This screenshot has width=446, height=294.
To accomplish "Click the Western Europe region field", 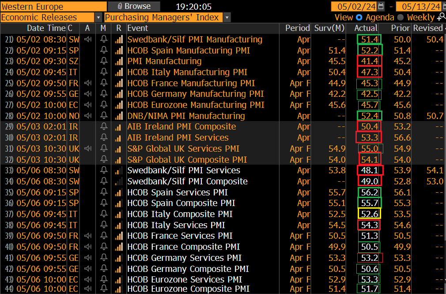I will coord(53,6).
